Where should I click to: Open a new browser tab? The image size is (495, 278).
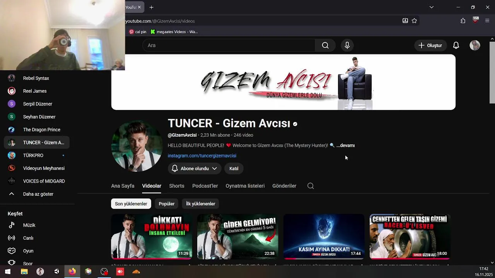coord(152,7)
